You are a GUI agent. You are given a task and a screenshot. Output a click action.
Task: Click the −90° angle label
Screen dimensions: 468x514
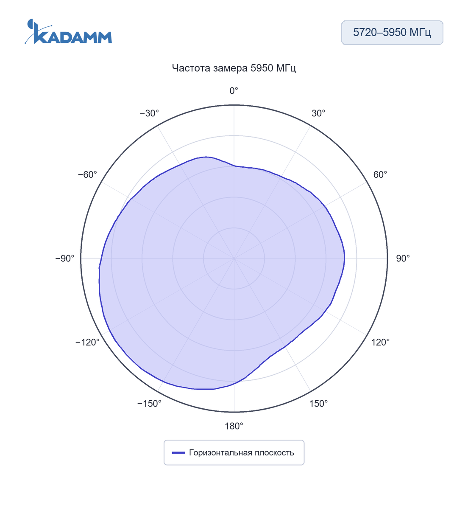point(65,258)
